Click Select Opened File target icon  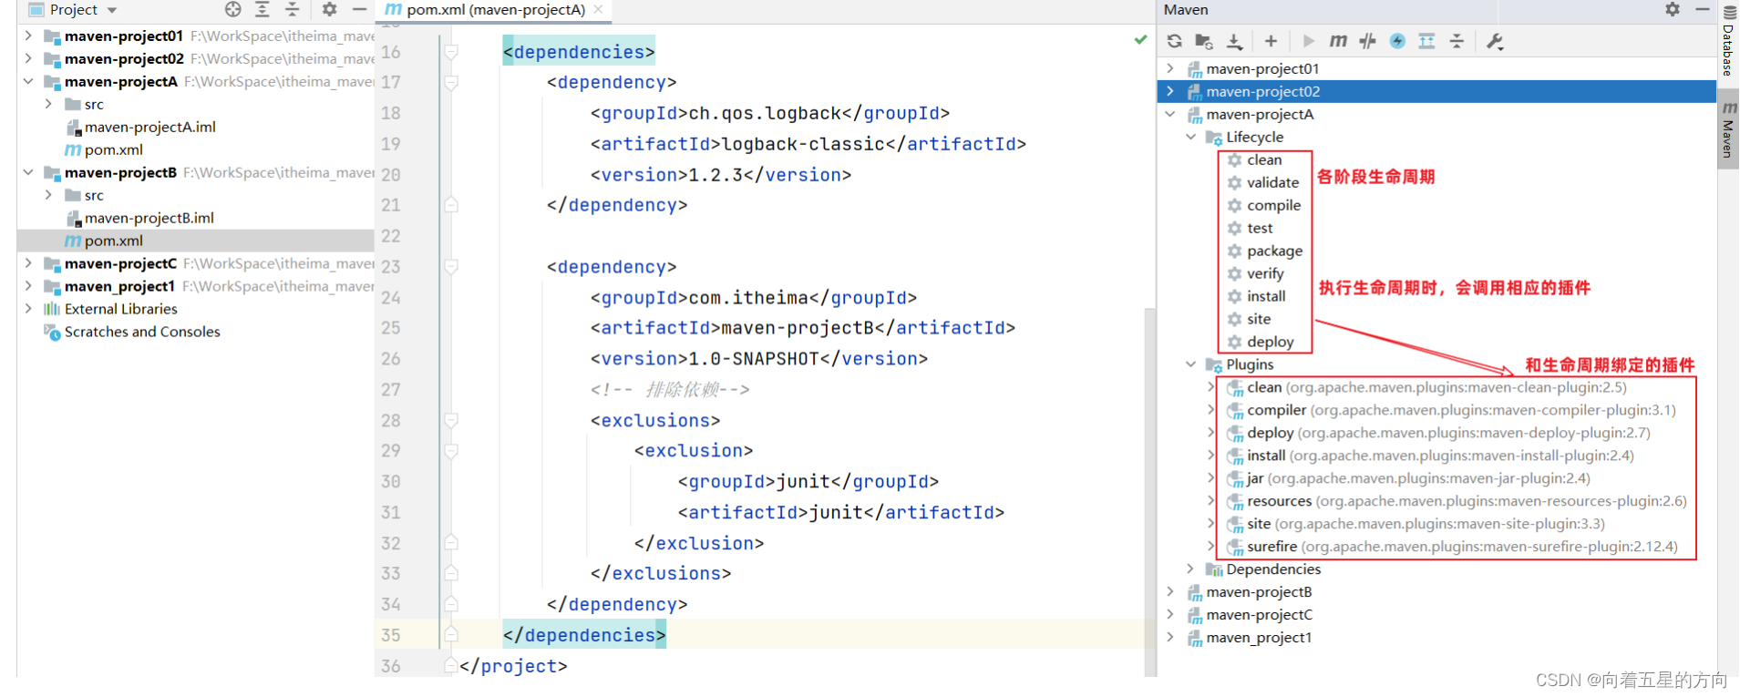[233, 9]
